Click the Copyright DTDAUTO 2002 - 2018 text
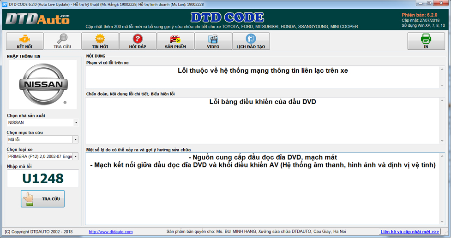This screenshot has height=238, width=451. (x=39, y=232)
